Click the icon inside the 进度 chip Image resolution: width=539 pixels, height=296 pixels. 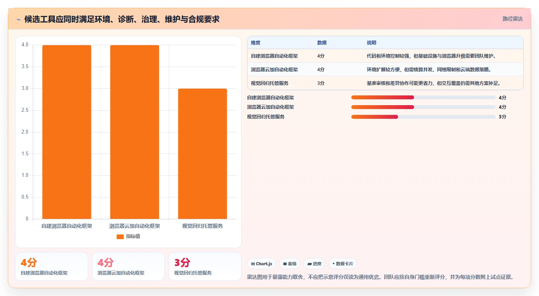coord(310,264)
